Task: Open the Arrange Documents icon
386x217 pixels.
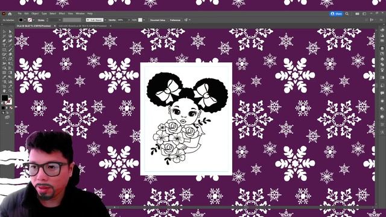Action: [x=357, y=14]
